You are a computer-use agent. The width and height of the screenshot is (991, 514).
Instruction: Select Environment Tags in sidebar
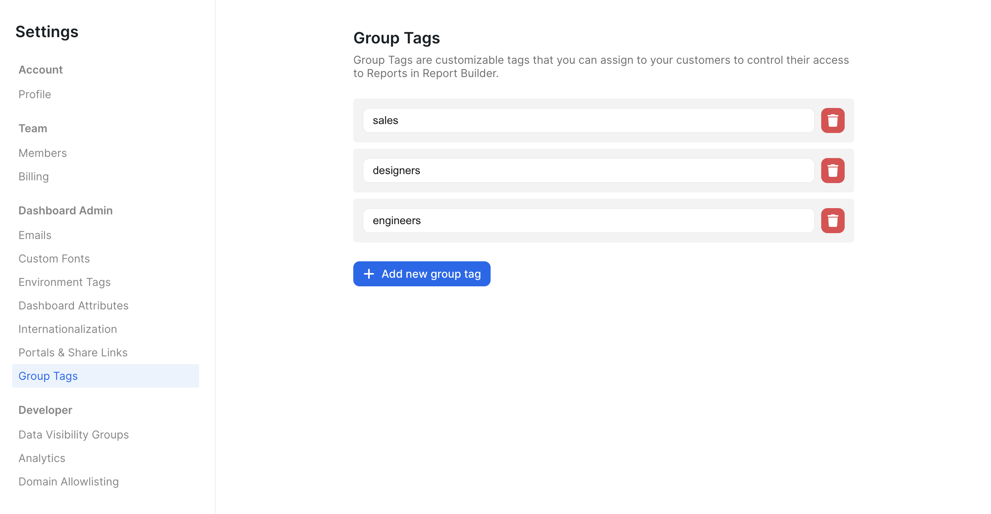(x=65, y=282)
